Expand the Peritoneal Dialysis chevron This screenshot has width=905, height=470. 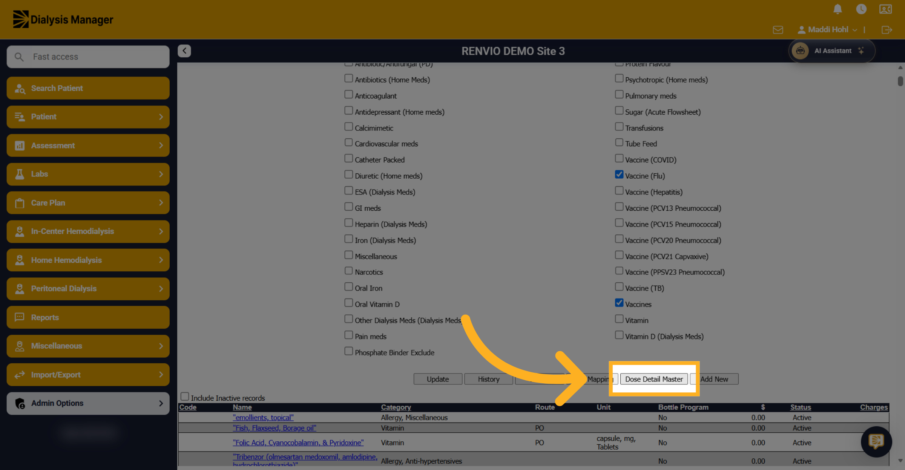tap(161, 289)
